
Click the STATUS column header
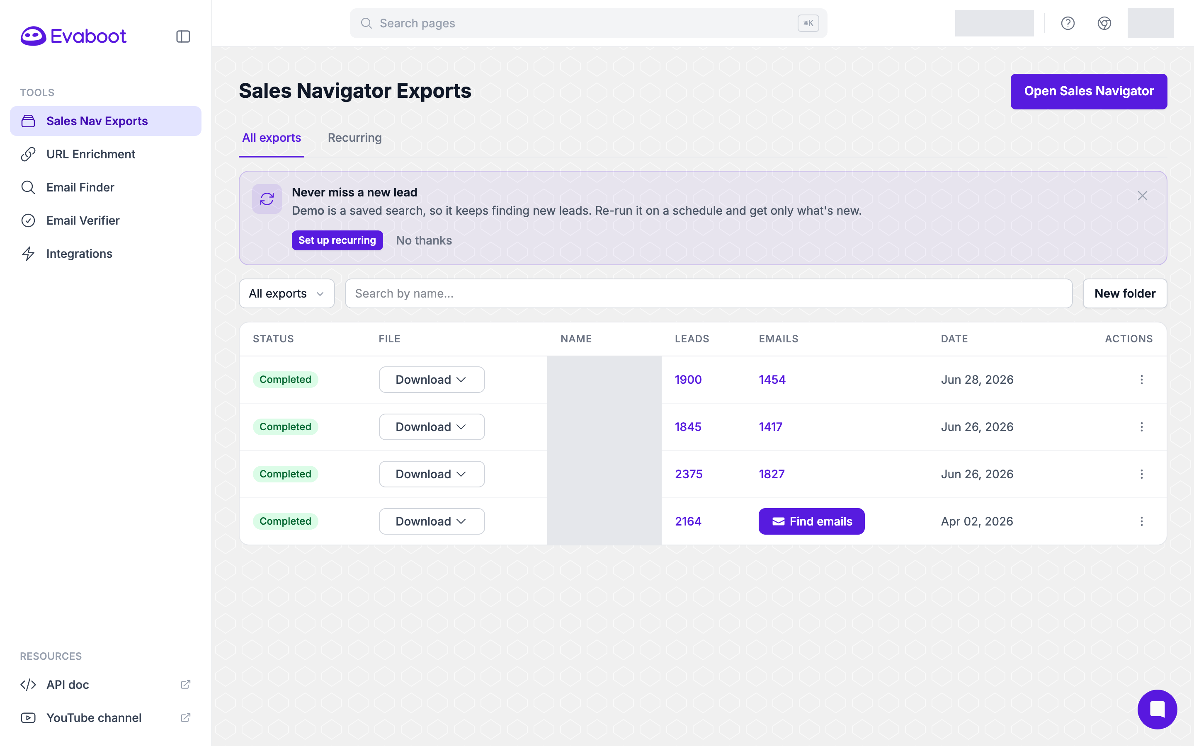(273, 339)
